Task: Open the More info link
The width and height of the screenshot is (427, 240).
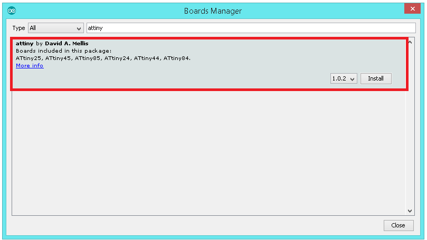Action: 30,66
